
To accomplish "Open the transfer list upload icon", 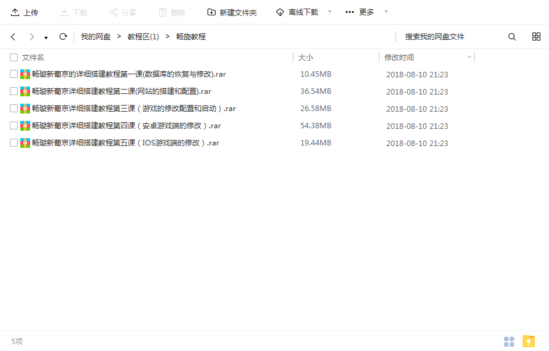I will click(528, 341).
